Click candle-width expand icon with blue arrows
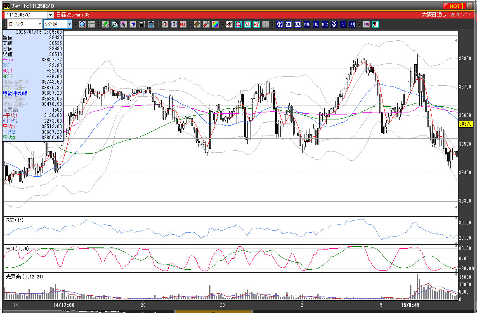 [174, 24]
